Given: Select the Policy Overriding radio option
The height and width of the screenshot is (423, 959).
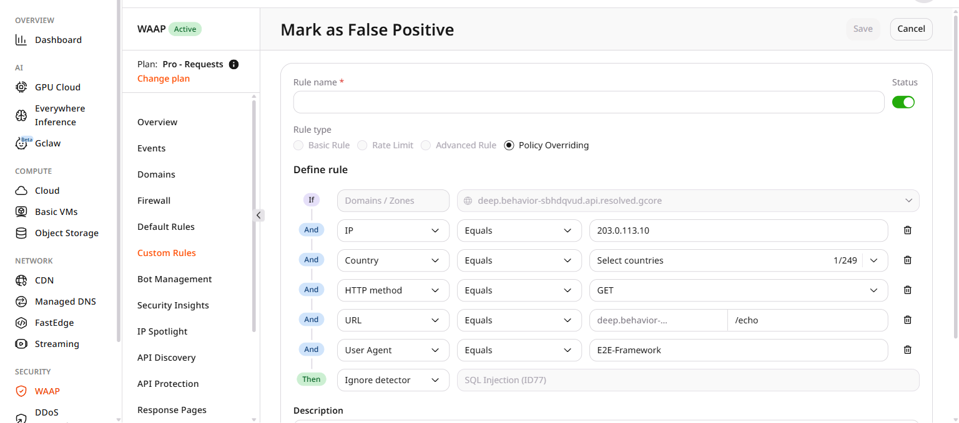Looking at the screenshot, I should coord(509,145).
